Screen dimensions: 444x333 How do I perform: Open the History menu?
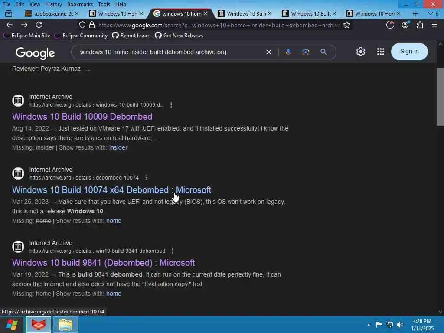coord(53,4)
